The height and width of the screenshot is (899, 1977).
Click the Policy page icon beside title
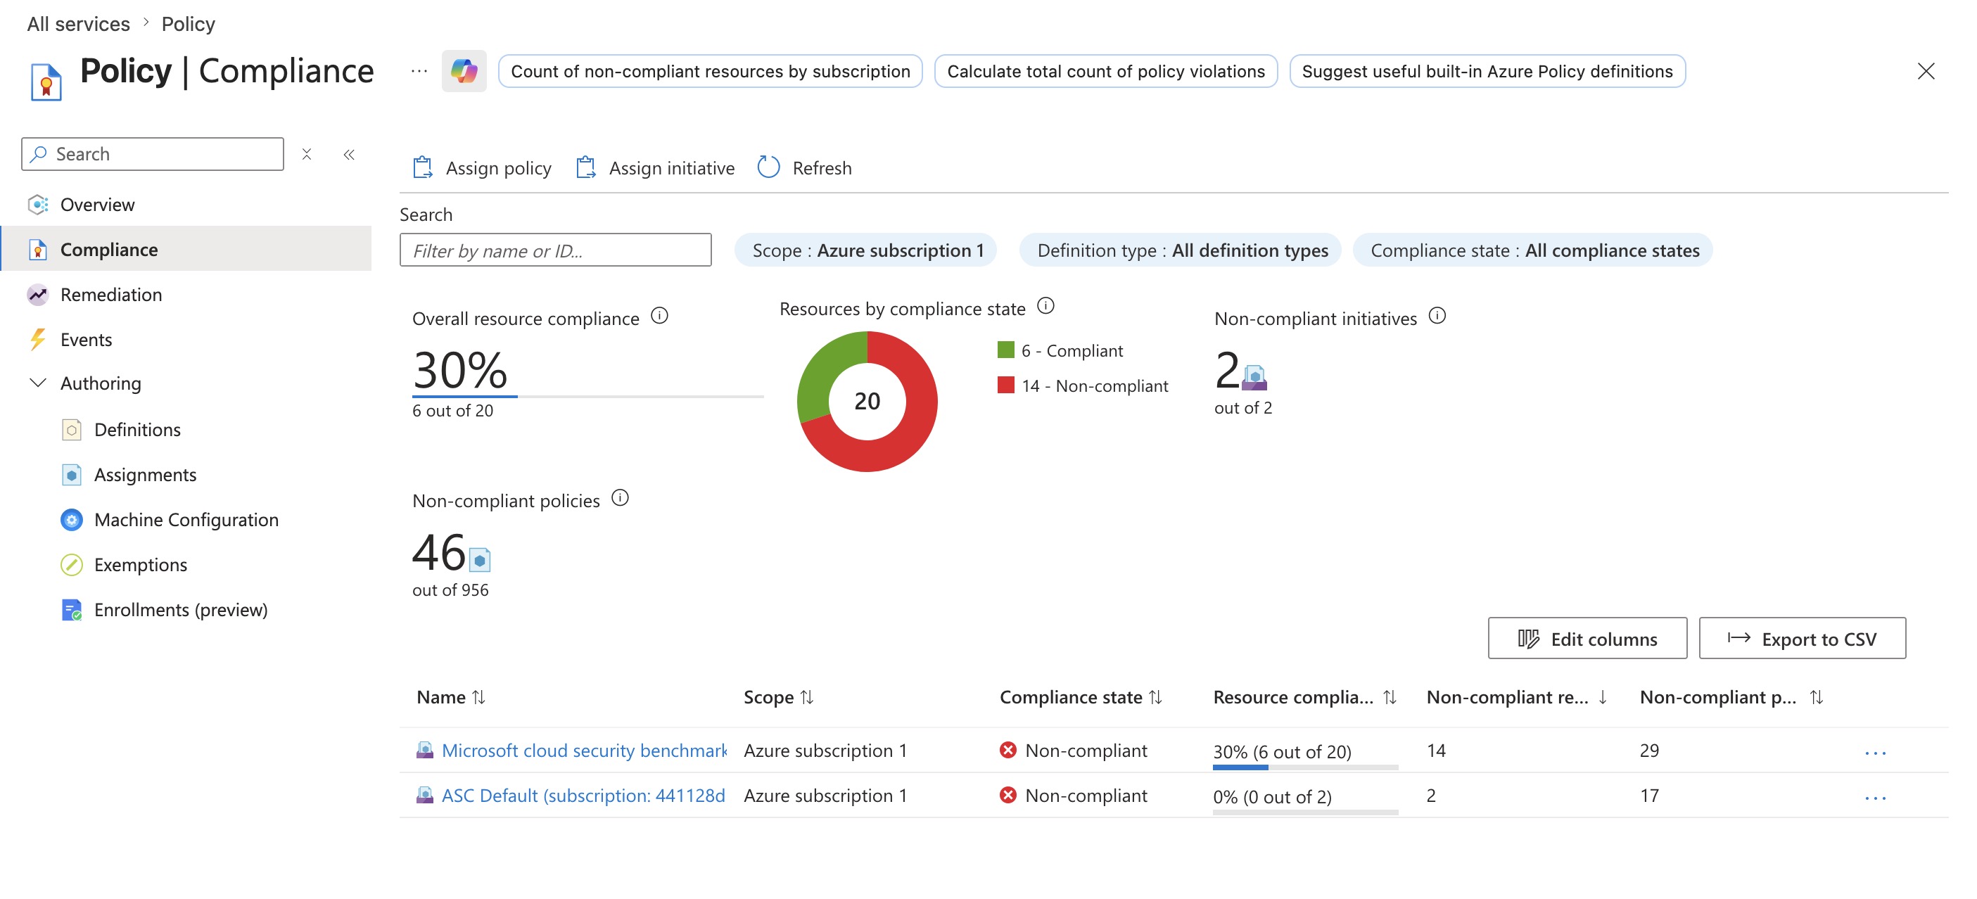point(46,82)
